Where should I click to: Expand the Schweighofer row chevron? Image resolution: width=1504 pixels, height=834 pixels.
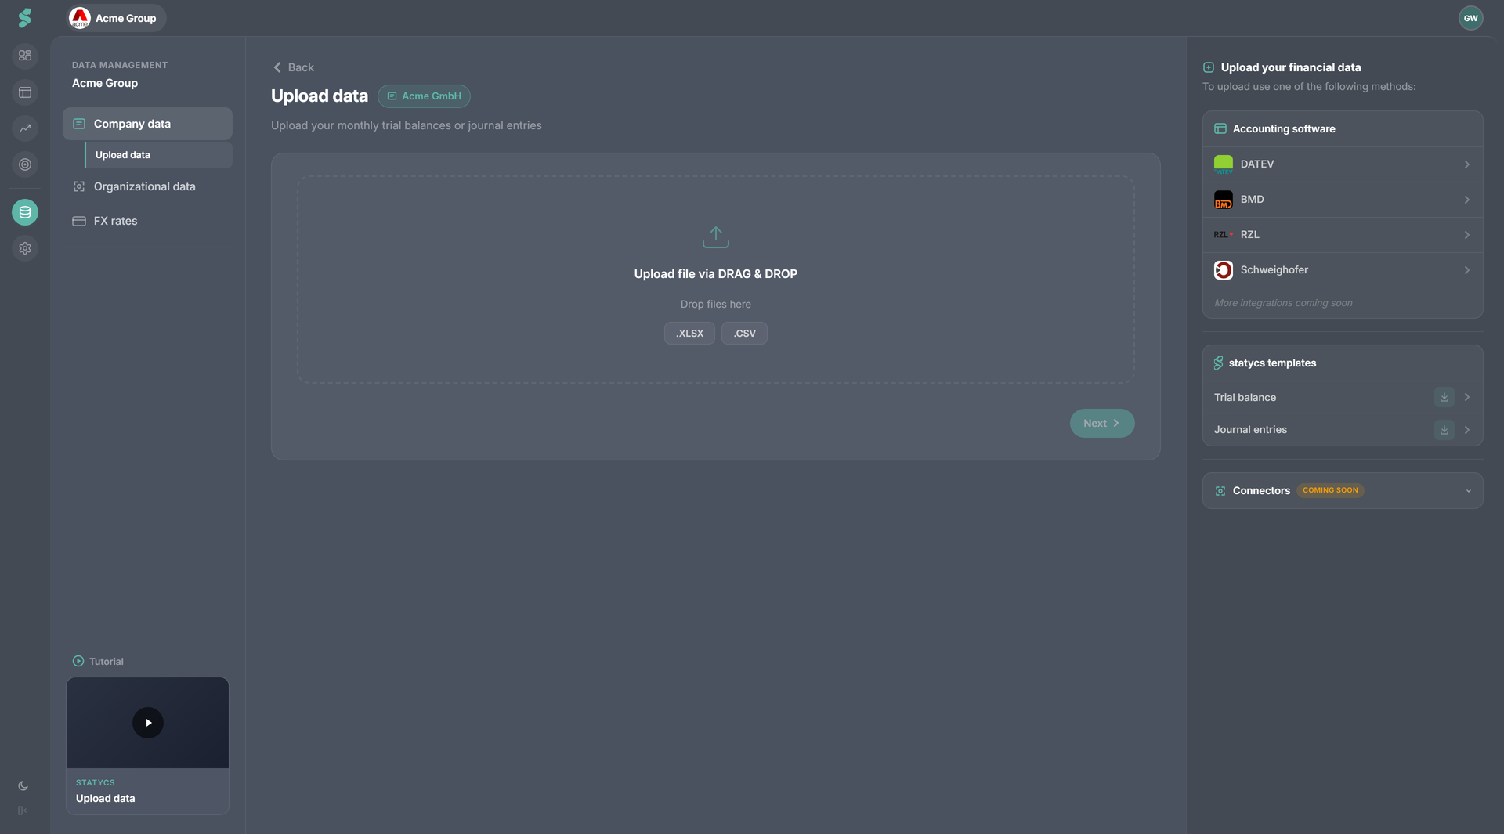[x=1466, y=270]
